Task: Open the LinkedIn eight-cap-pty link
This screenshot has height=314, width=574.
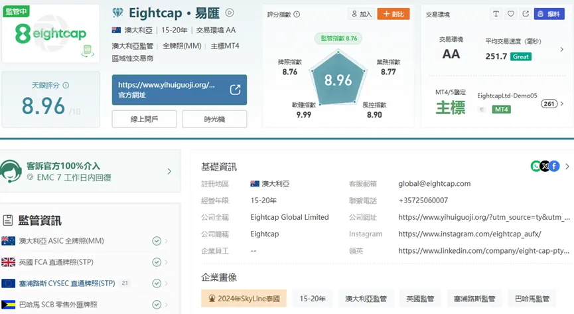Action: 484,251
